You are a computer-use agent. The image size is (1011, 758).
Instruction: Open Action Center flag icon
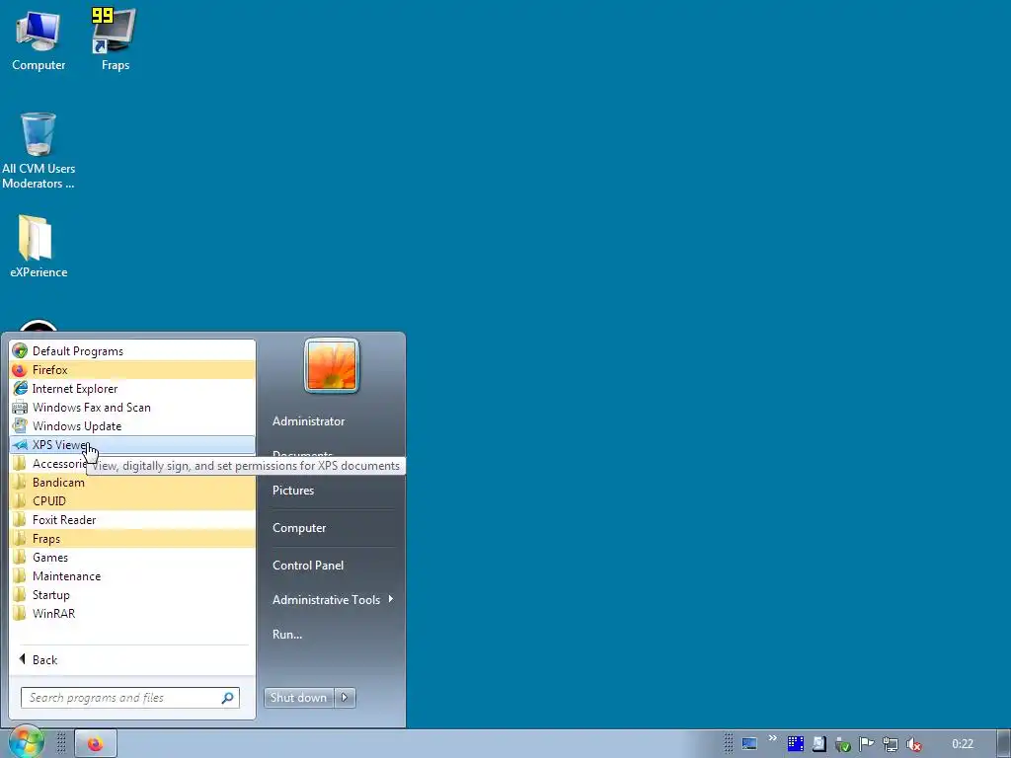point(867,745)
